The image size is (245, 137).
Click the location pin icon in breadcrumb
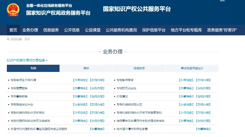pos(8,39)
